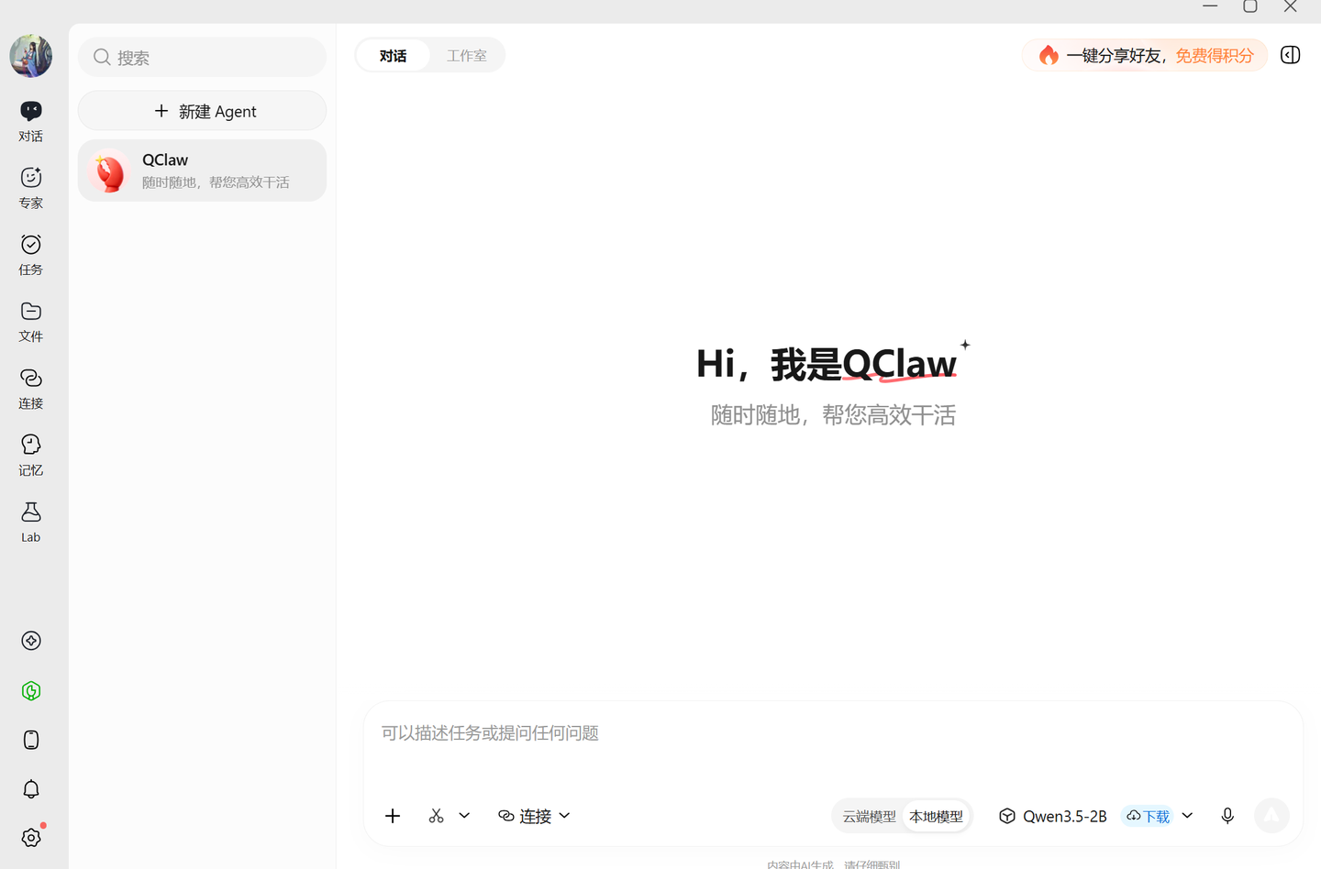Open the 专家 experts section

(30, 189)
